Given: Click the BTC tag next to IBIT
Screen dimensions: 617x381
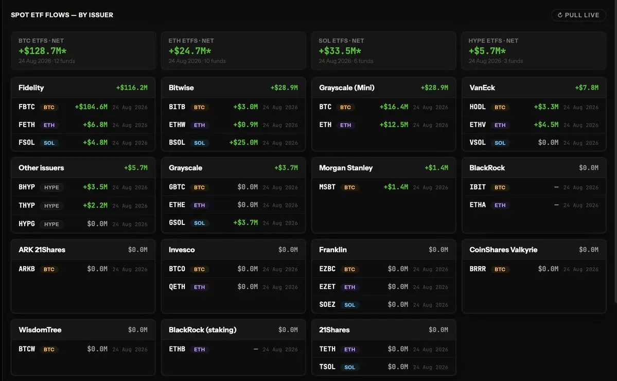Looking at the screenshot, I should point(500,187).
